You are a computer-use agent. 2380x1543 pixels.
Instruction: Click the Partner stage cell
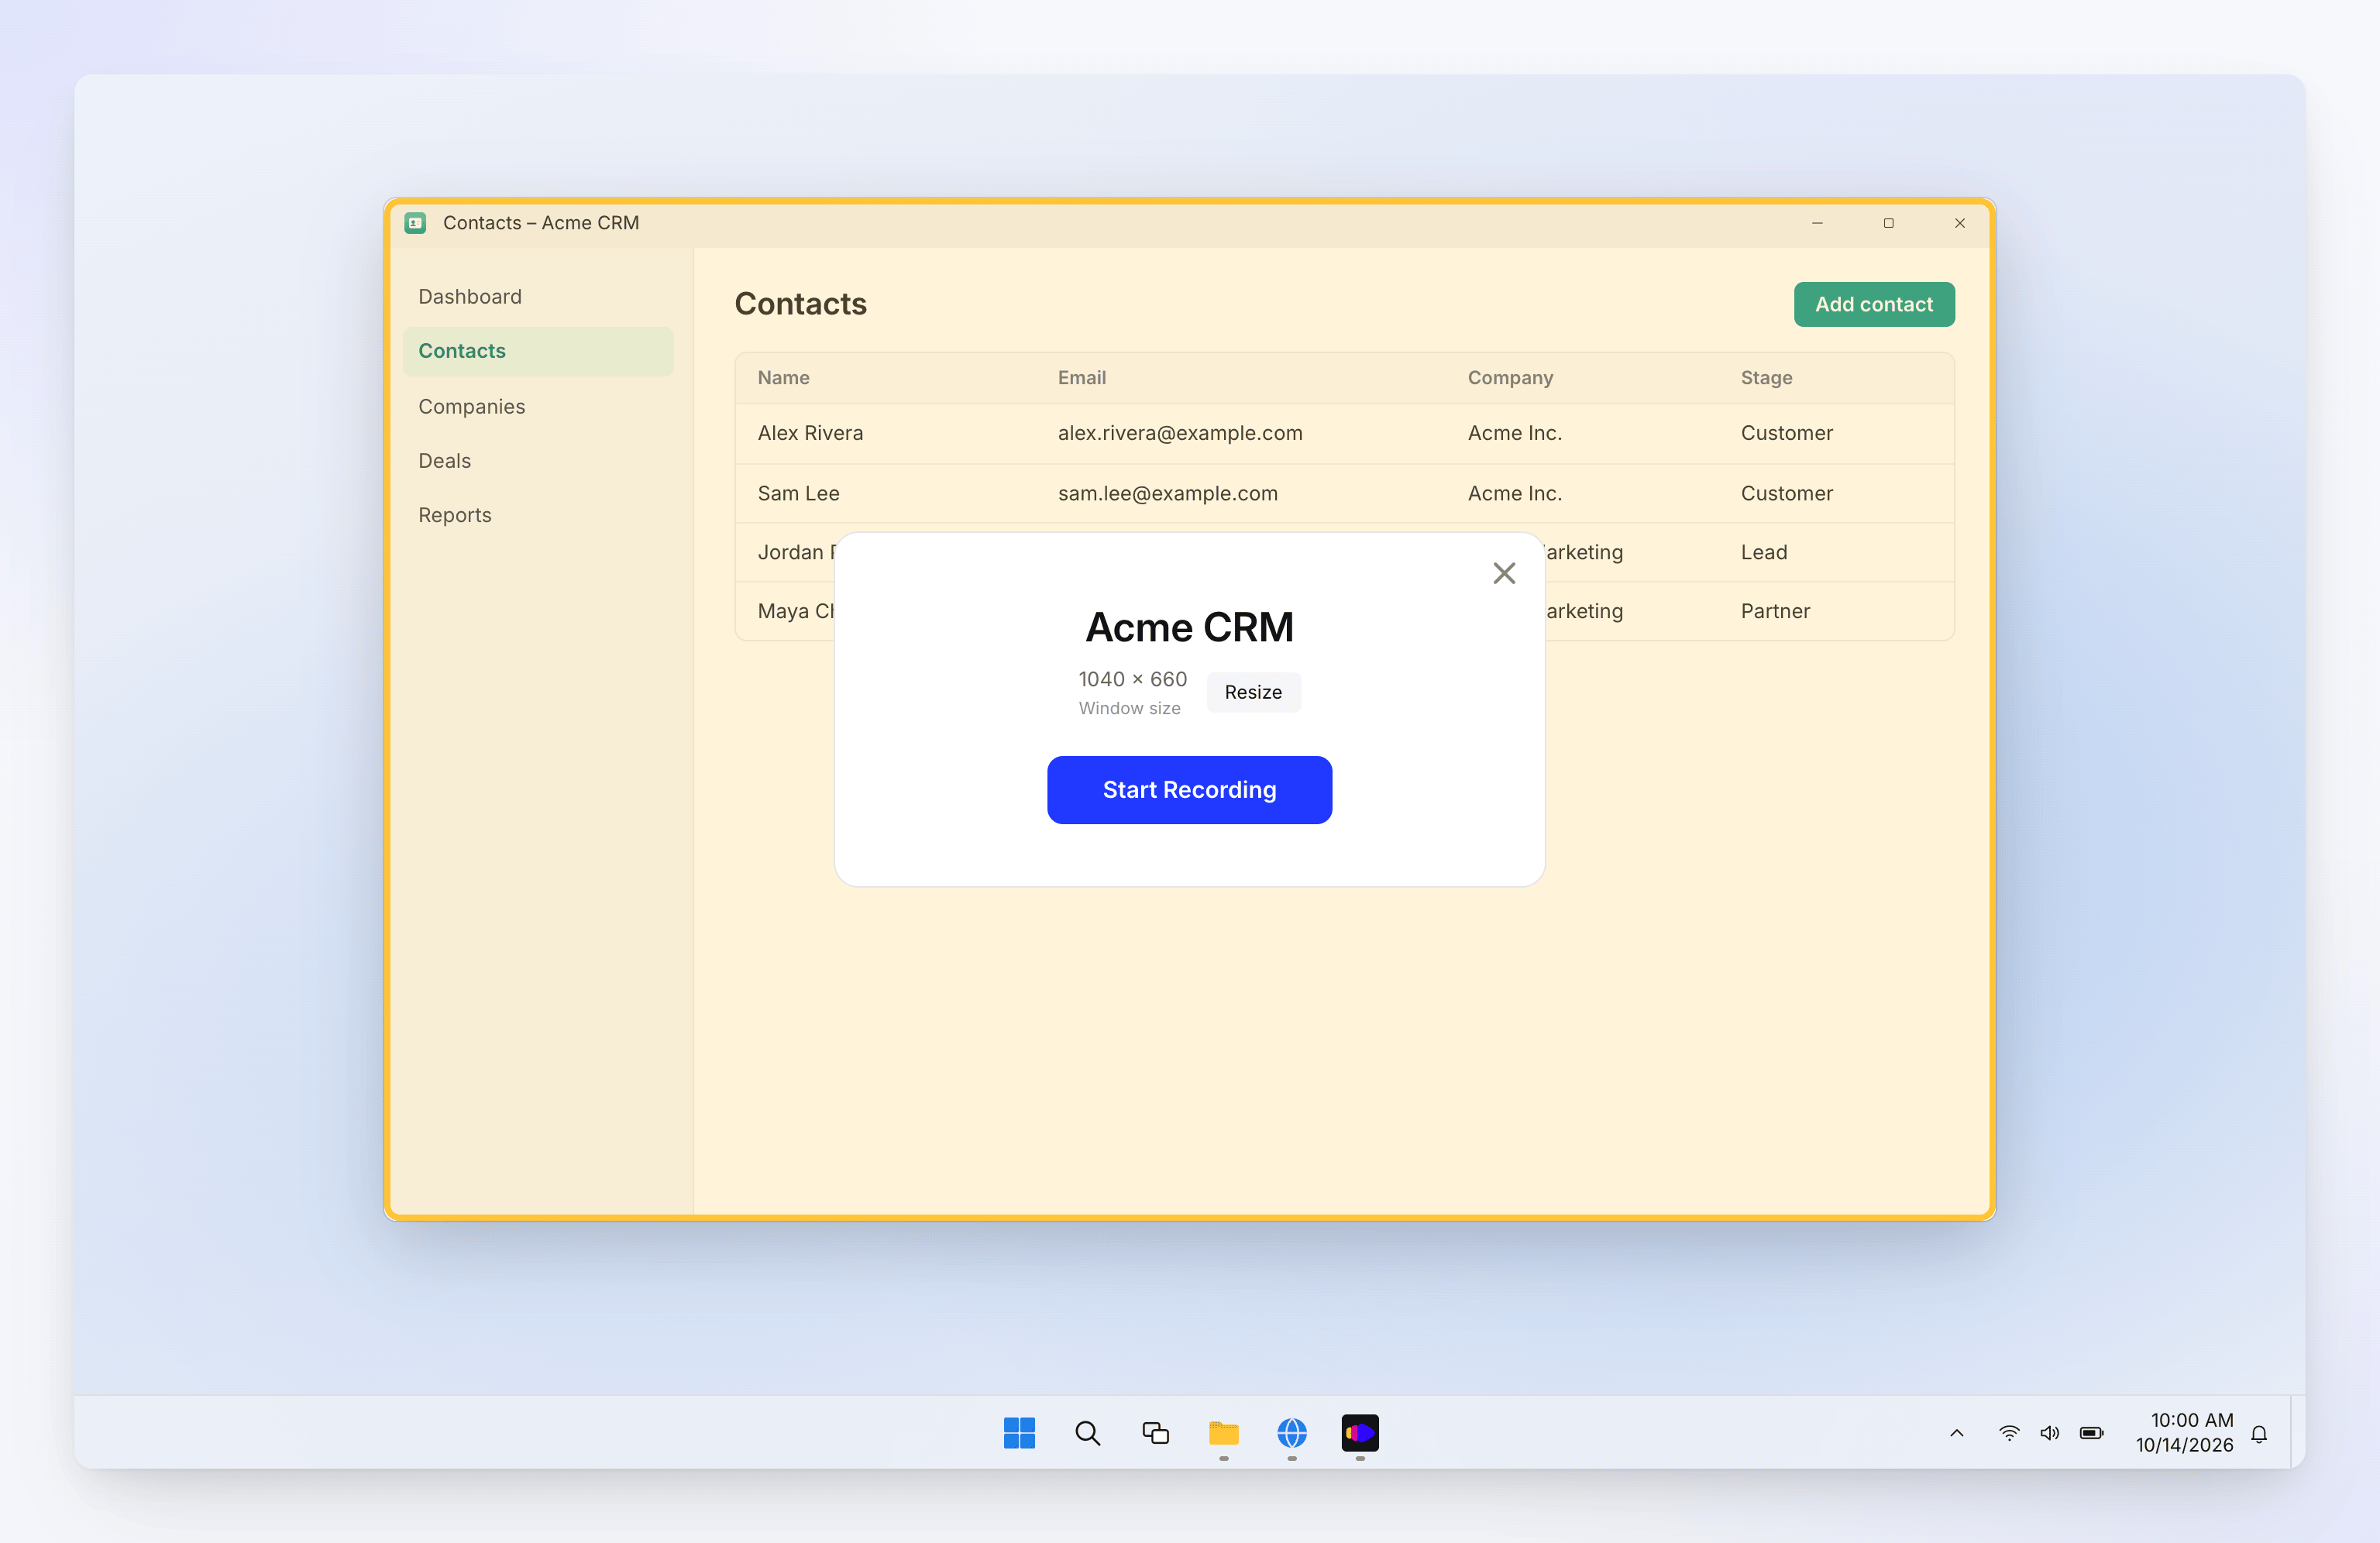(1774, 611)
